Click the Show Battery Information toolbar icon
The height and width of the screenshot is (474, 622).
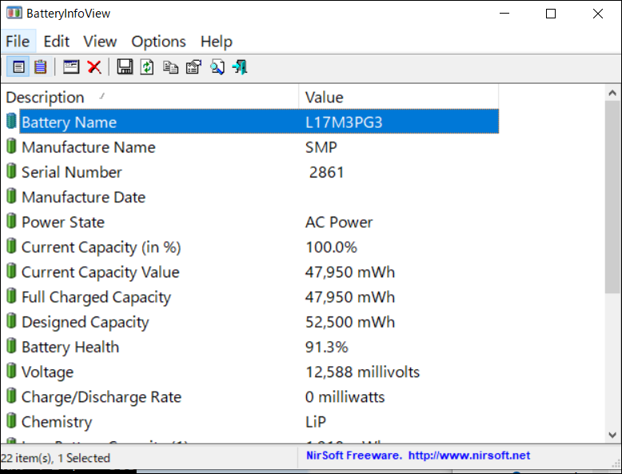pyautogui.click(x=18, y=66)
